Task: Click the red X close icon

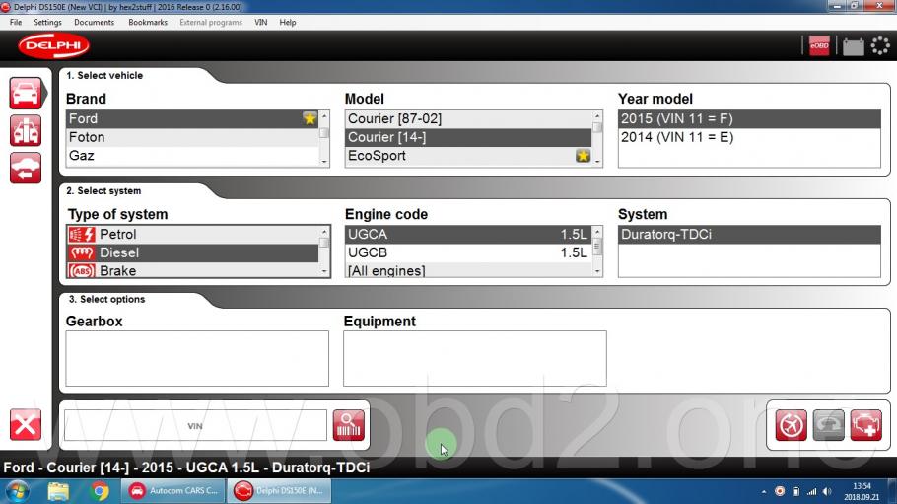Action: pyautogui.click(x=26, y=424)
